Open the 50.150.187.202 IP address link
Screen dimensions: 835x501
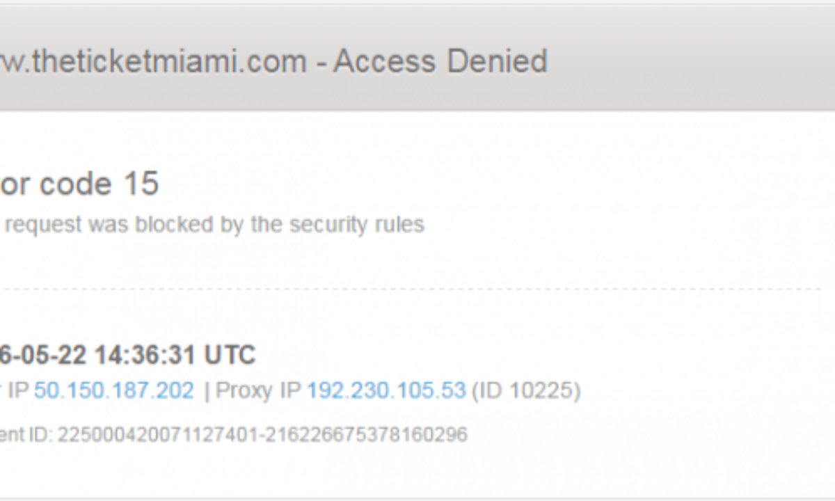(x=114, y=390)
